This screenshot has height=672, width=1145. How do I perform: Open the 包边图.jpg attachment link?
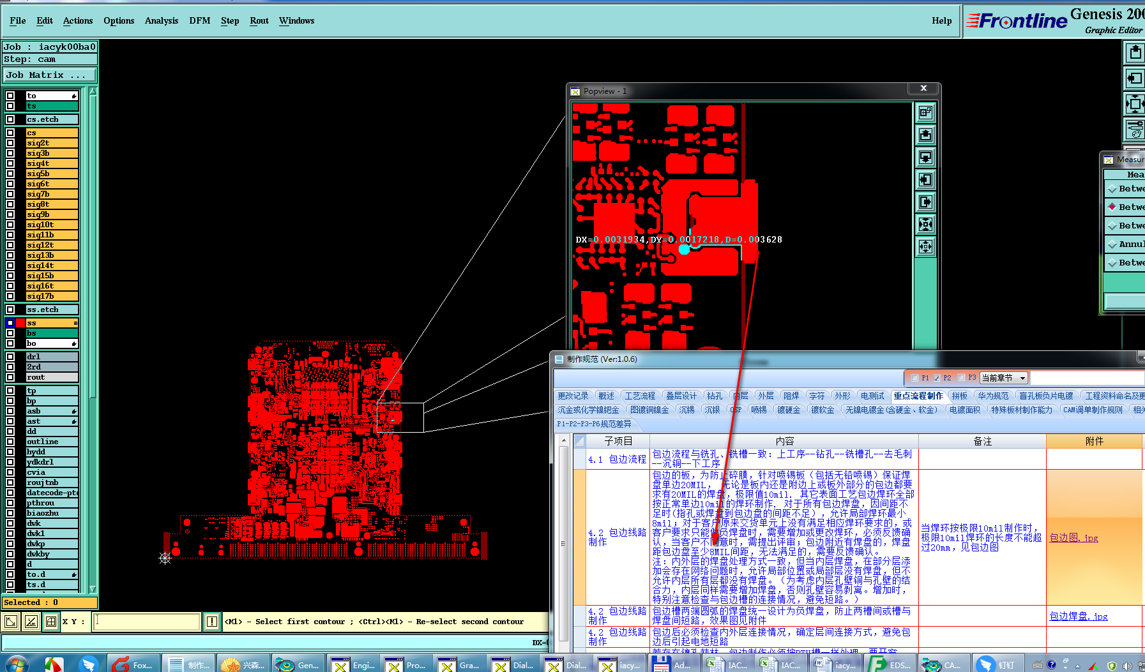(x=1073, y=538)
